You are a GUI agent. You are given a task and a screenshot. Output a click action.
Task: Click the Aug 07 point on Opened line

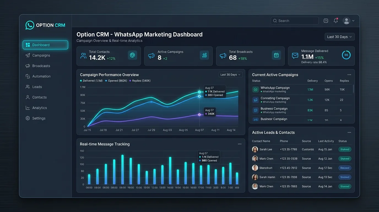tap(199, 96)
